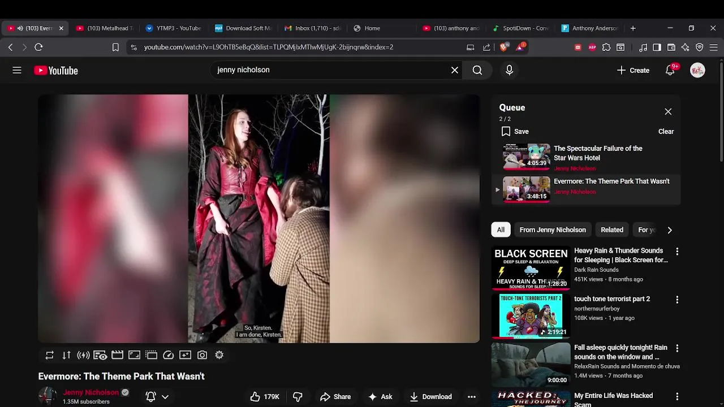Switch to SpotiDown tab
This screenshot has width=724, height=407.
(x=521, y=28)
